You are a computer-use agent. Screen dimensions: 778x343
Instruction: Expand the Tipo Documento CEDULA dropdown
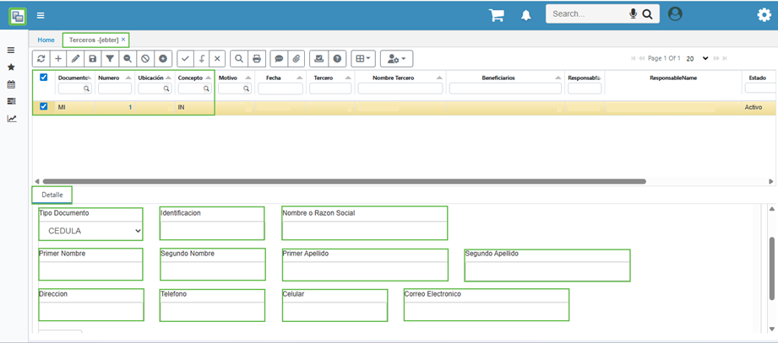click(x=91, y=231)
